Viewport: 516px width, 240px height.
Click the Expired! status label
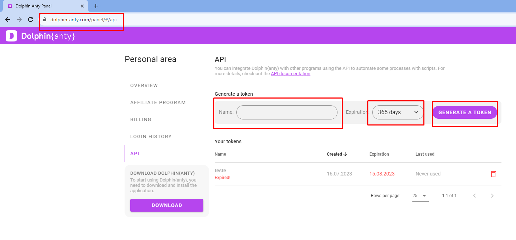[x=223, y=178]
